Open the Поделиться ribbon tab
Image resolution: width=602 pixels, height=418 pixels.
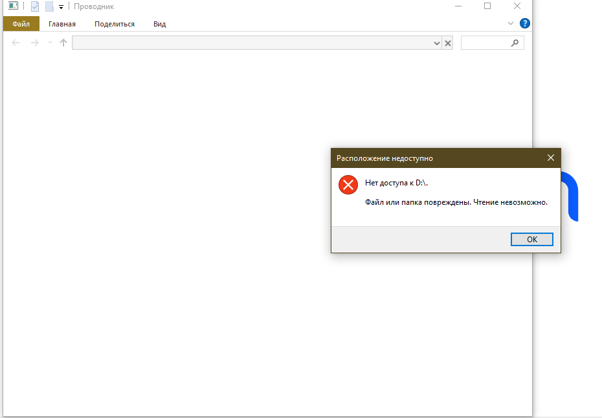pyautogui.click(x=114, y=24)
